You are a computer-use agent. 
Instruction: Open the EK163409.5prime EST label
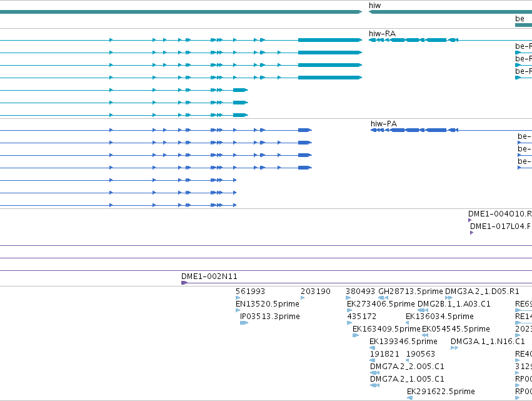click(386, 329)
